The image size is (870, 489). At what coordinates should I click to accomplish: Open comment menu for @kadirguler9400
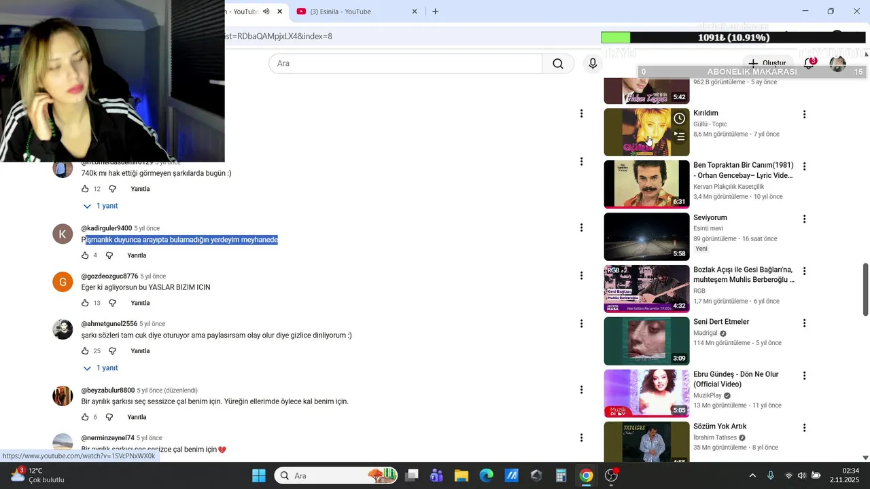pos(581,228)
